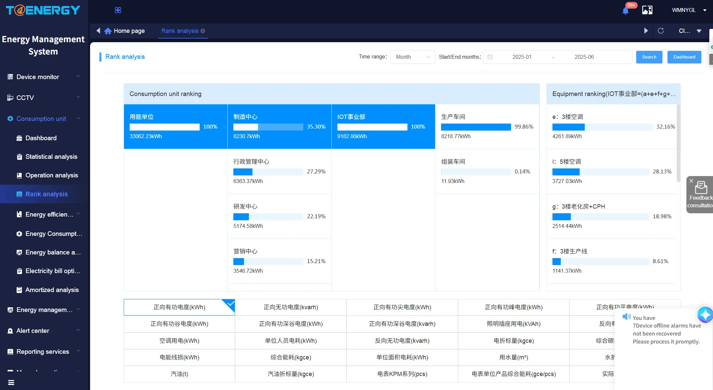Expand the Reporting services menu chevron
Screen dimensions: 713x390
click(x=78, y=351)
